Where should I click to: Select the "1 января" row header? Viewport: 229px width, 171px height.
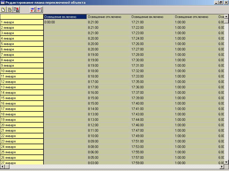(x=22, y=22)
